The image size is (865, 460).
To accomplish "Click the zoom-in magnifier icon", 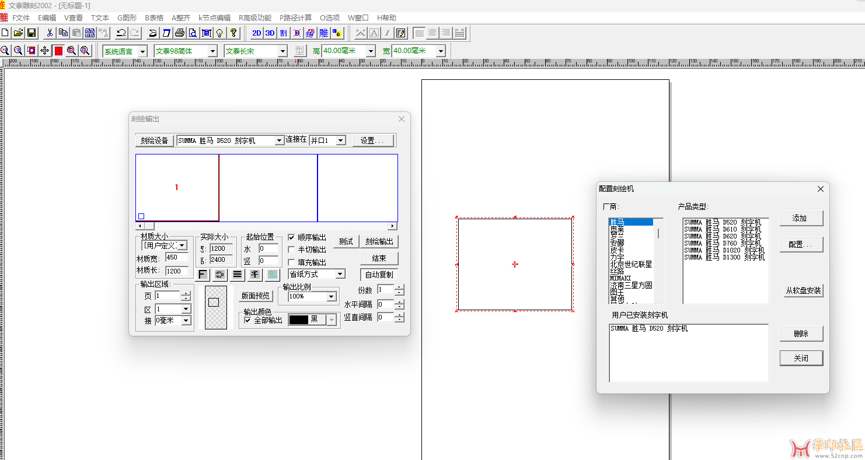I will (x=5, y=51).
